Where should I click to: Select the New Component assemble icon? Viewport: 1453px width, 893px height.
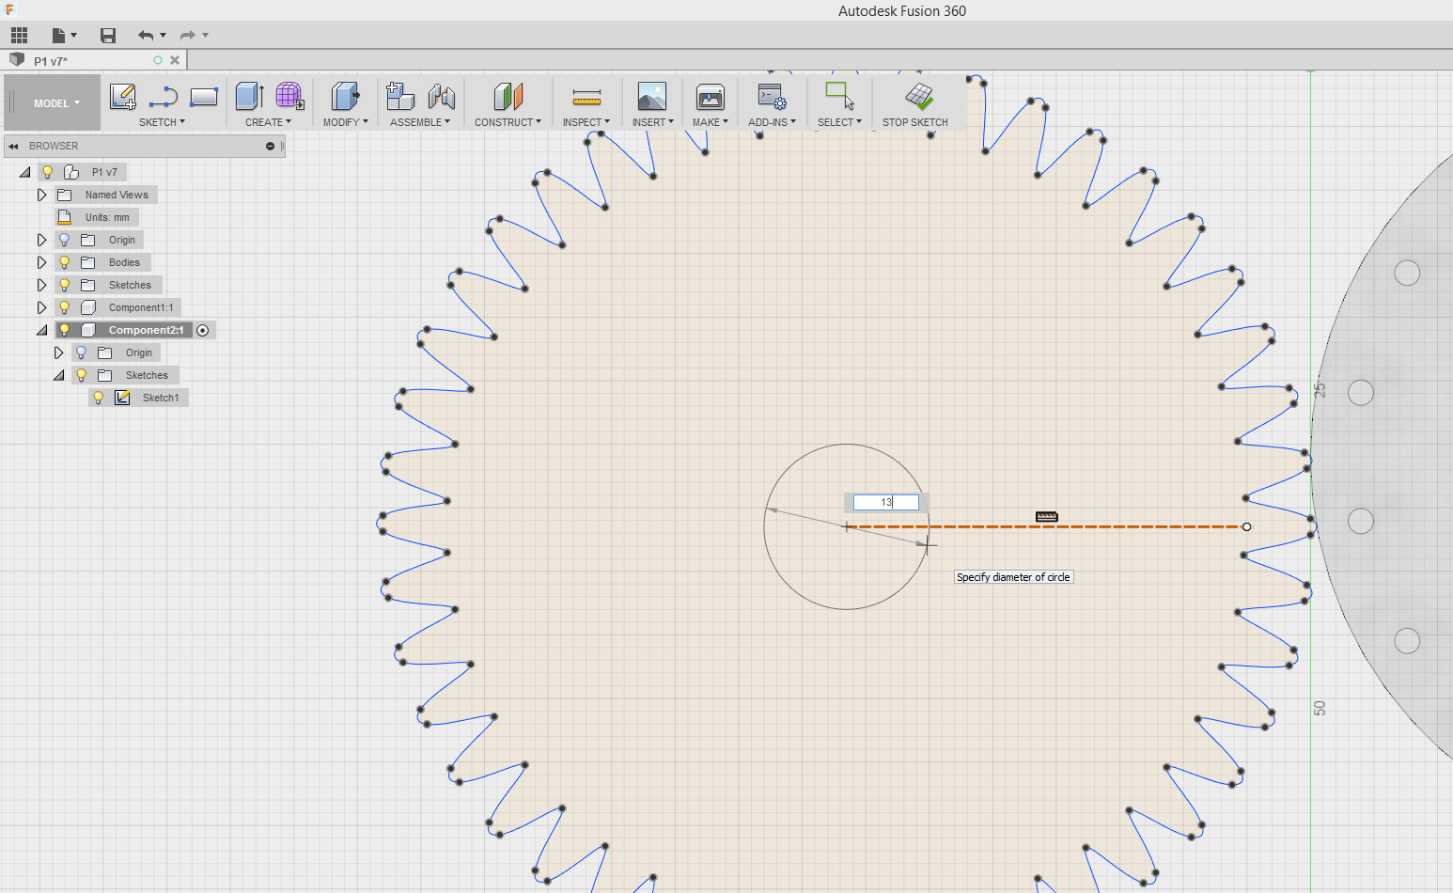tap(400, 96)
